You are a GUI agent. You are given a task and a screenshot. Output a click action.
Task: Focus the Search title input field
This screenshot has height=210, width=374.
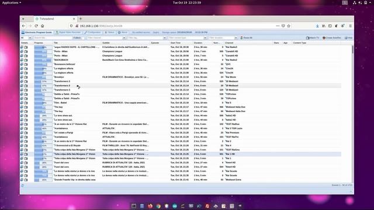(53, 38)
